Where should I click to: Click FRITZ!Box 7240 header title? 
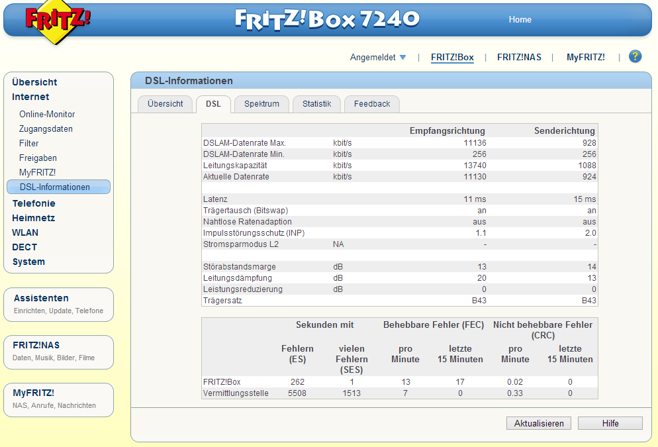coord(327,19)
